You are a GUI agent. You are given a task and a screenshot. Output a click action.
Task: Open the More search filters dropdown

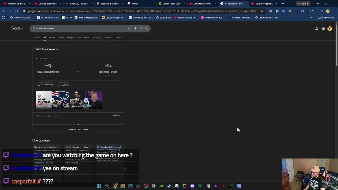click(x=107, y=37)
